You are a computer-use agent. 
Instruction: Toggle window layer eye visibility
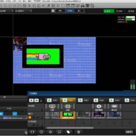pos(38,117)
